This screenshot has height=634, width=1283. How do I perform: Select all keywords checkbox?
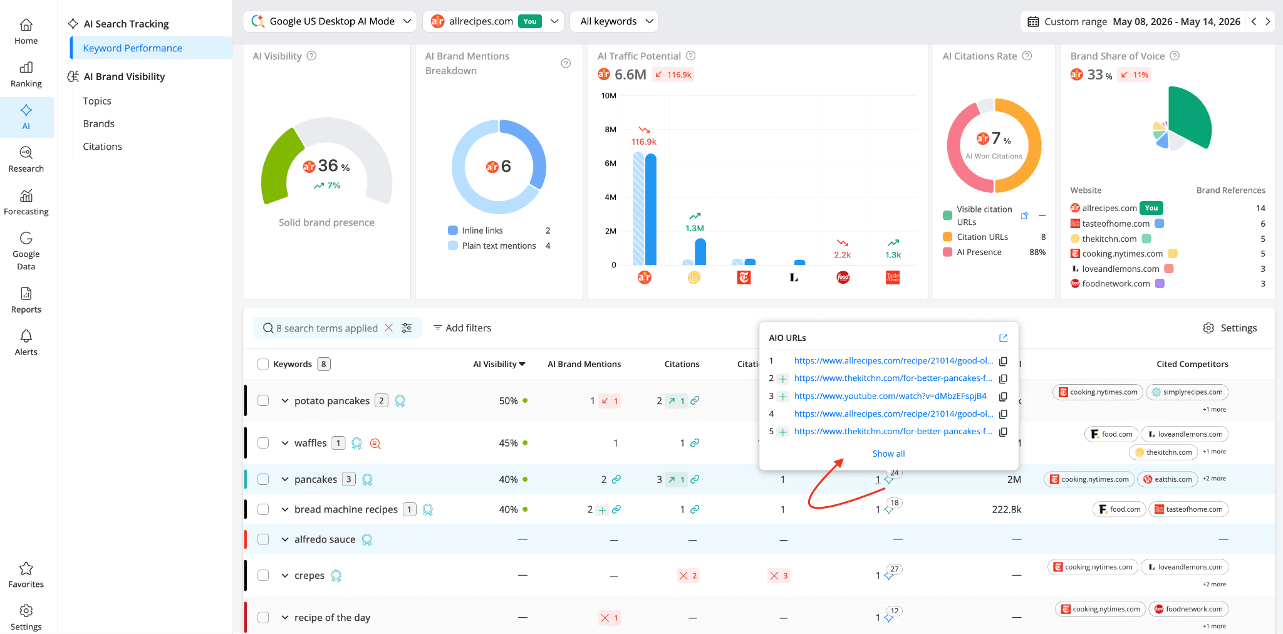point(263,364)
